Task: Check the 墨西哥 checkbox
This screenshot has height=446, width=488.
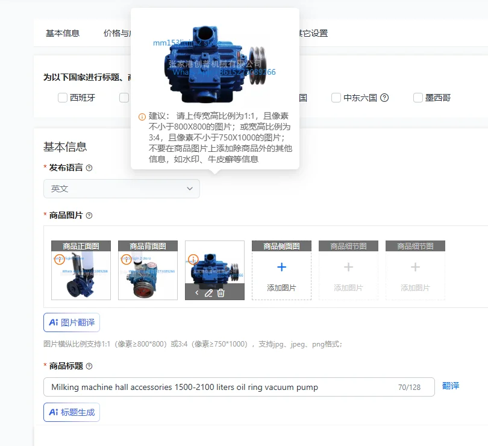Action: pos(418,98)
